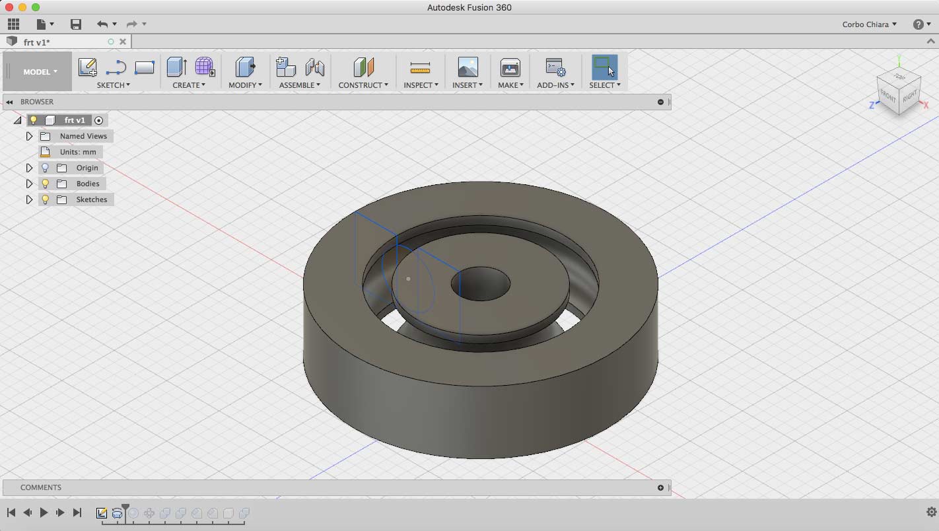This screenshot has height=531, width=939.
Task: Select the sketch feature in the timeline
Action: pyautogui.click(x=102, y=513)
